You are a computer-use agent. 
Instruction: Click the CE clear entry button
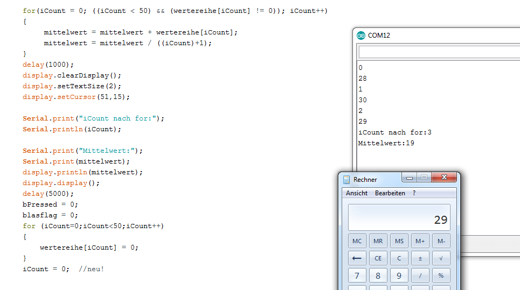[378, 258]
